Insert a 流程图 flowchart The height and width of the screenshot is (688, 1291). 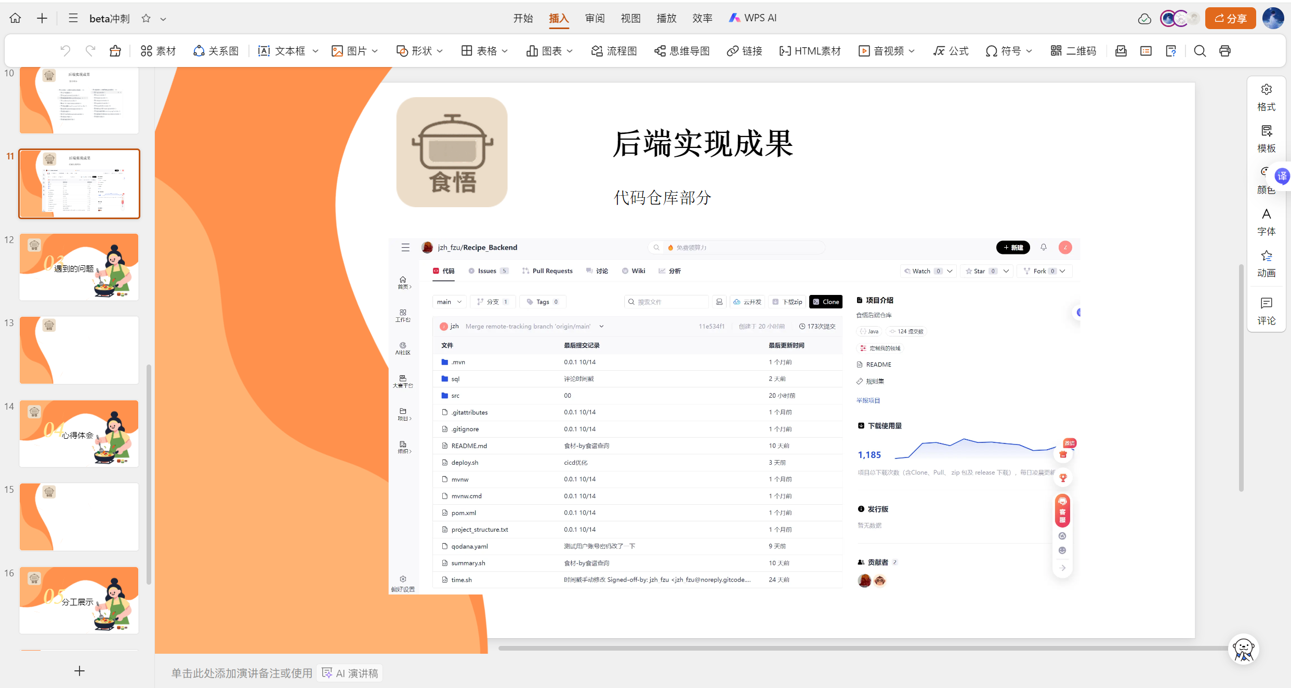(x=614, y=50)
